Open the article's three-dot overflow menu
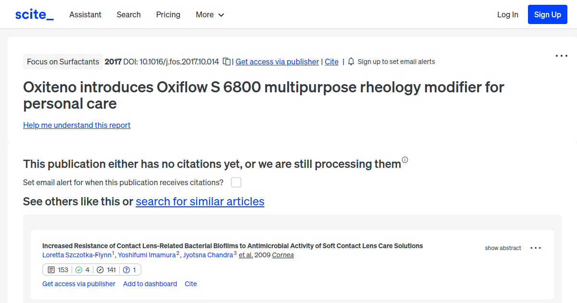The height and width of the screenshot is (303, 577). [536, 248]
